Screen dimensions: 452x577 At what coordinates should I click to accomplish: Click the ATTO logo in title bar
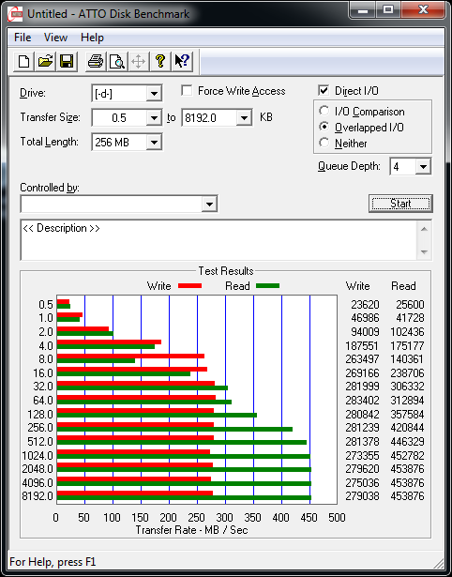point(15,14)
